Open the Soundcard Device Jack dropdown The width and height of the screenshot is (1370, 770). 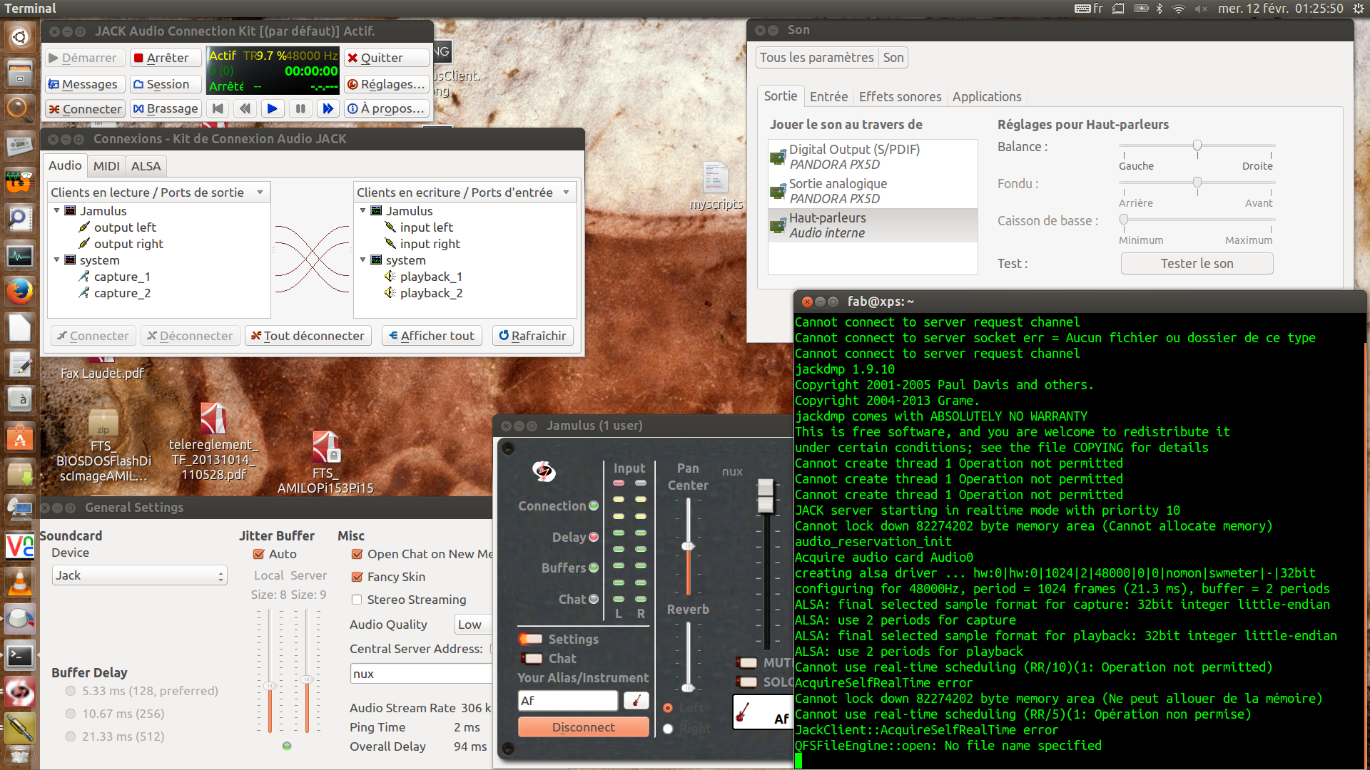139,575
